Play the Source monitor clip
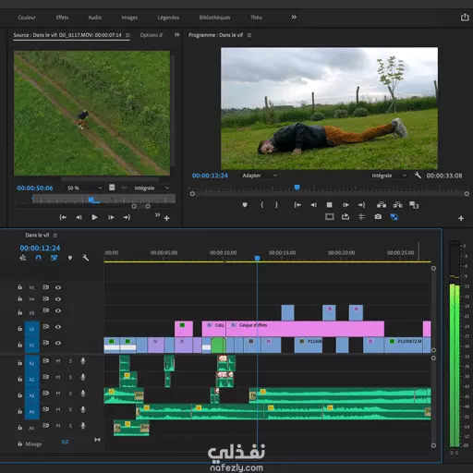The height and width of the screenshot is (473, 473). tap(94, 217)
